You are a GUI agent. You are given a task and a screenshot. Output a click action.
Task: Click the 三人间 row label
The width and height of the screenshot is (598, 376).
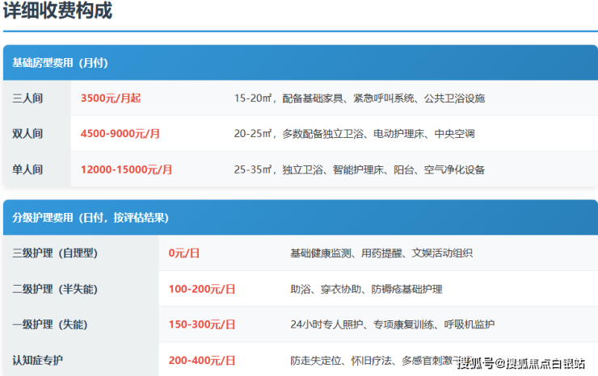click(27, 98)
